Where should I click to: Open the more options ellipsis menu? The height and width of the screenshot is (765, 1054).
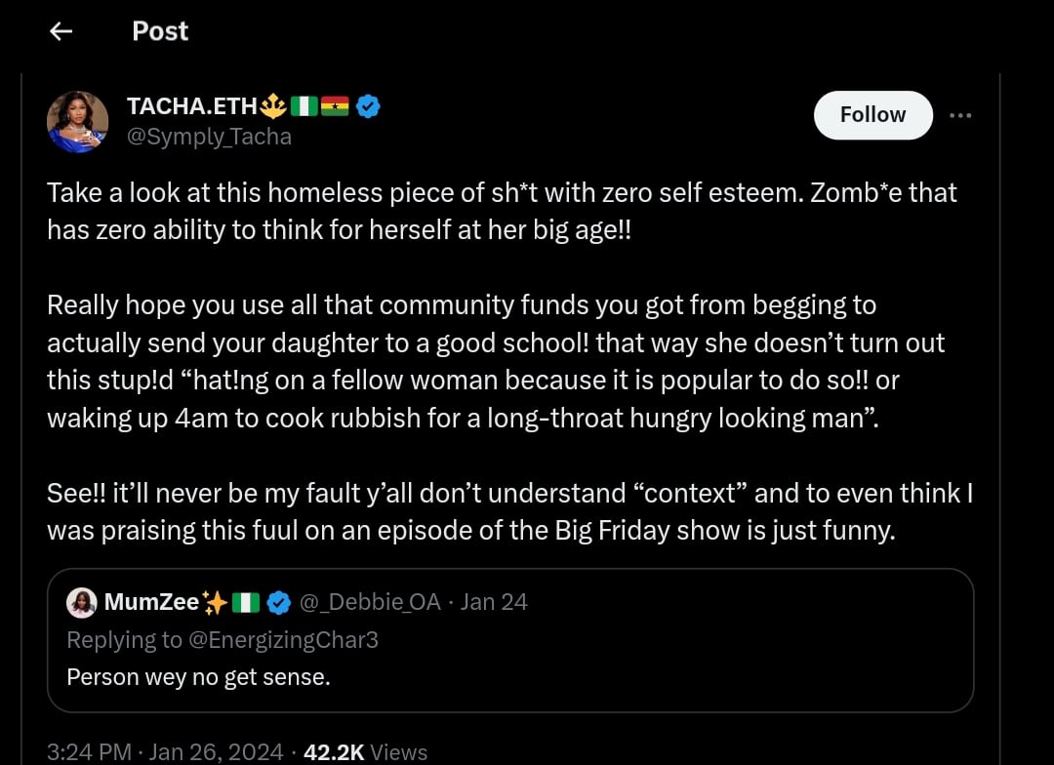[x=960, y=115]
